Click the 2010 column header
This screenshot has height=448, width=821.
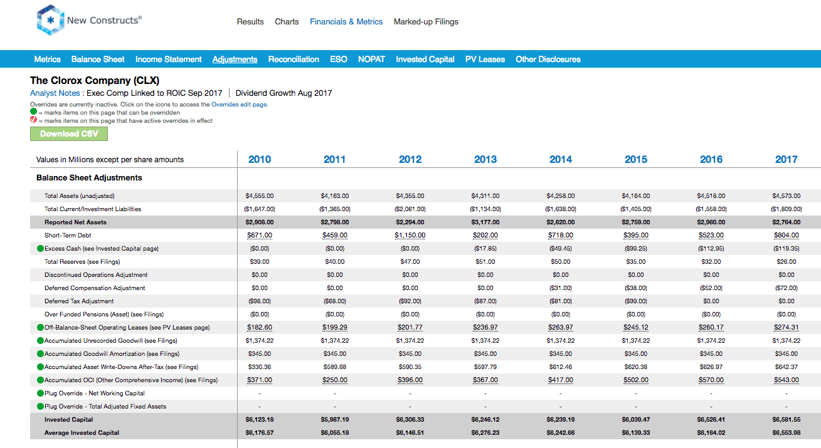(x=260, y=159)
